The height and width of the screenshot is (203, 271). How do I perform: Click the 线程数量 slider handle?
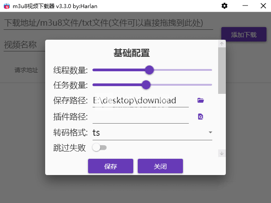tap(150, 70)
